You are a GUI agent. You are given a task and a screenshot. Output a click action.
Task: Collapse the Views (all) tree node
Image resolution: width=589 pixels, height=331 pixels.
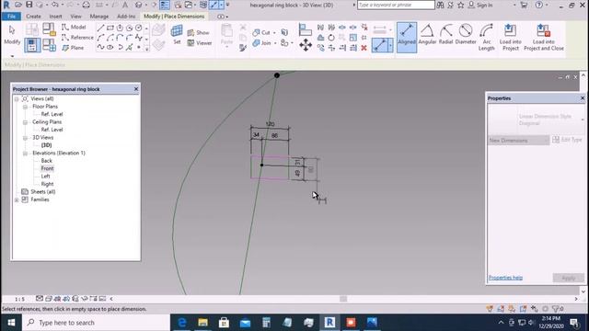pyautogui.click(x=17, y=98)
